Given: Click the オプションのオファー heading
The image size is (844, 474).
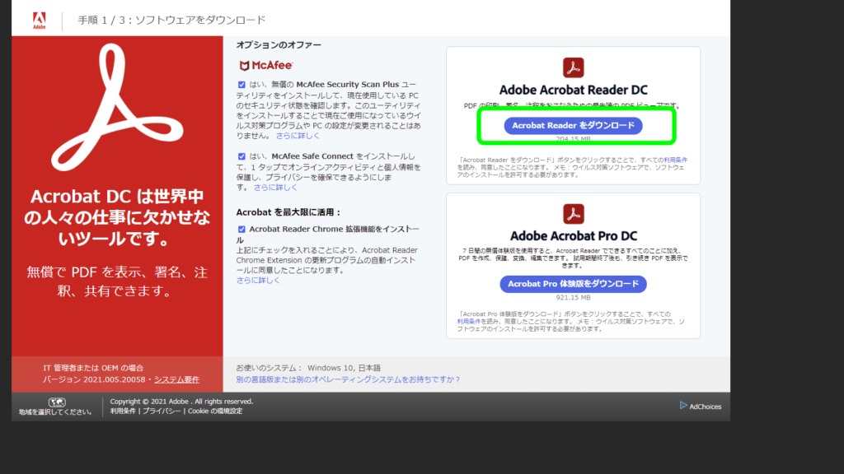Looking at the screenshot, I should [x=279, y=45].
